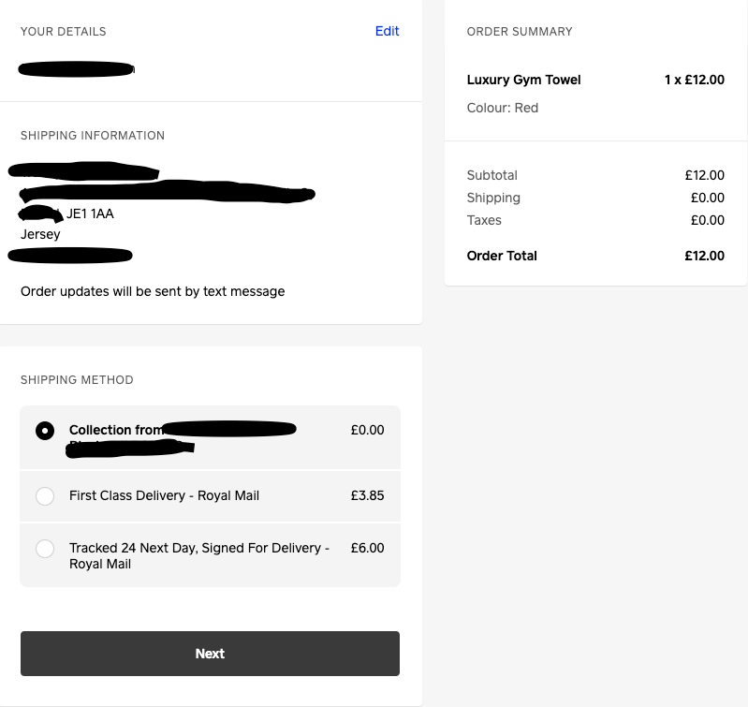Select the Collection shipping radio button
This screenshot has width=748, height=707.
click(45, 431)
